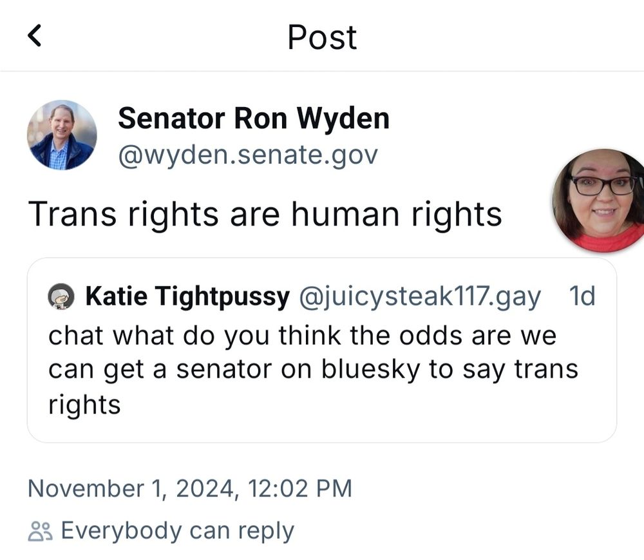Click the Post header title
Image resolution: width=644 pixels, height=560 pixels.
pos(322,38)
